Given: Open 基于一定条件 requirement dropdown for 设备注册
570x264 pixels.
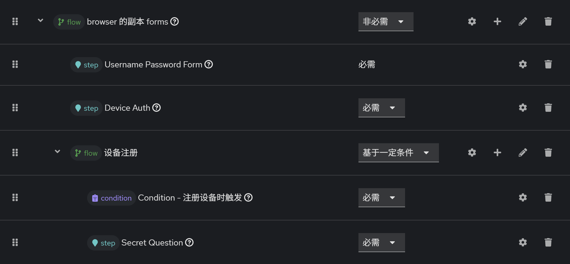Looking at the screenshot, I should [398, 152].
